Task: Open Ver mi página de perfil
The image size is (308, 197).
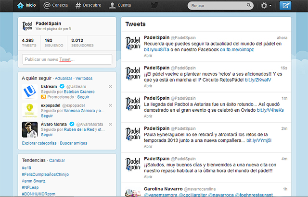Action: 53,29
